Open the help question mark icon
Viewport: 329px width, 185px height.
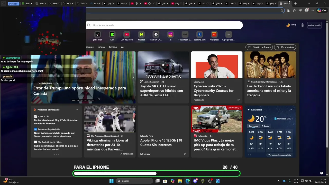[x=322, y=173]
